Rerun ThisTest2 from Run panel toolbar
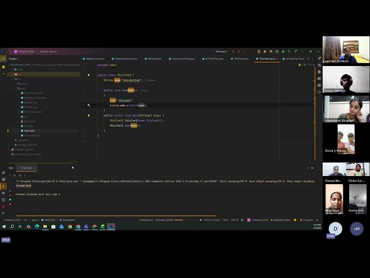Image resolution: width=370 pixels, height=278 pixels. (x=10, y=175)
